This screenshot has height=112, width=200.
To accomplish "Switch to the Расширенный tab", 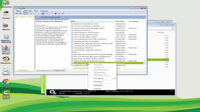I will click(43, 70).
